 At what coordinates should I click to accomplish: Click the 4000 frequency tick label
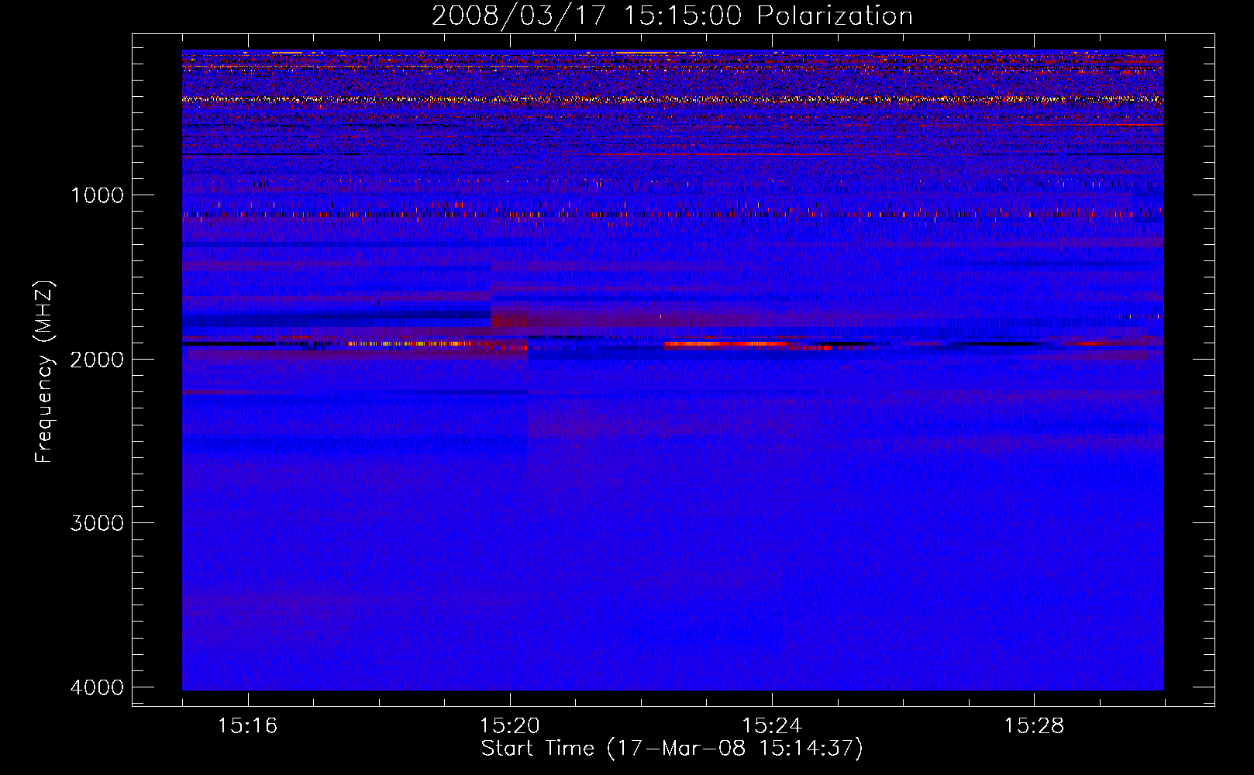(97, 687)
